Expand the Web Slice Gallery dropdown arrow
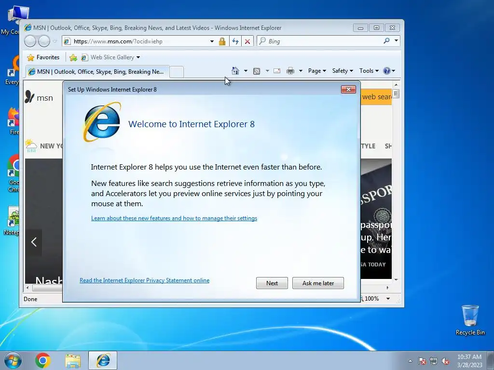The height and width of the screenshot is (370, 494). tap(138, 57)
